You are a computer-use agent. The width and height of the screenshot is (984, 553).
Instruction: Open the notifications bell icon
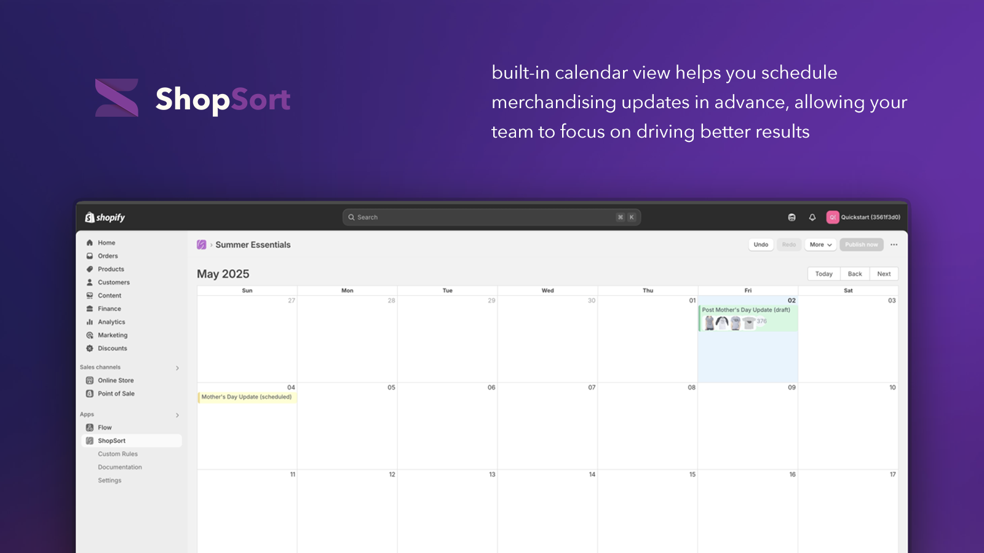[812, 218]
